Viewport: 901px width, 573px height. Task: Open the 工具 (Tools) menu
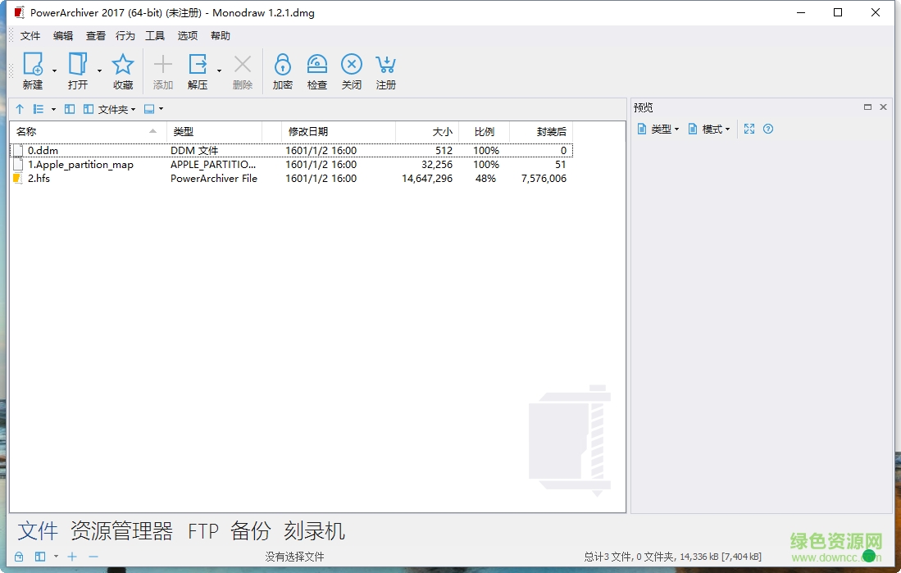[x=155, y=35]
